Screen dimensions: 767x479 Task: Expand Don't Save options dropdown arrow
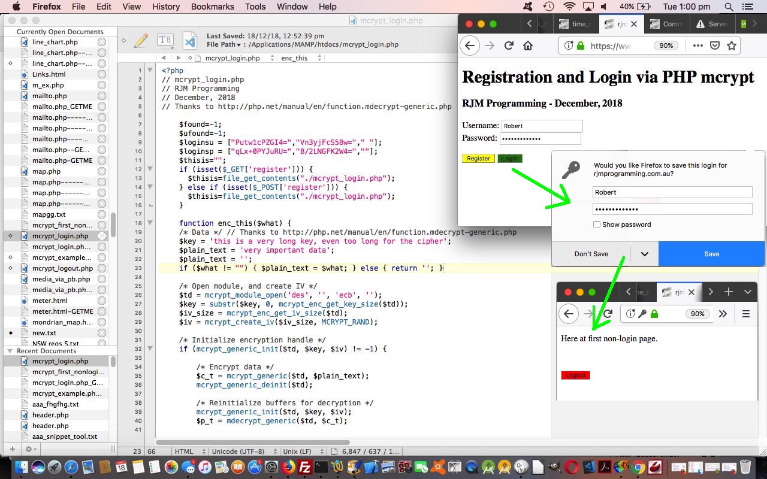click(644, 254)
